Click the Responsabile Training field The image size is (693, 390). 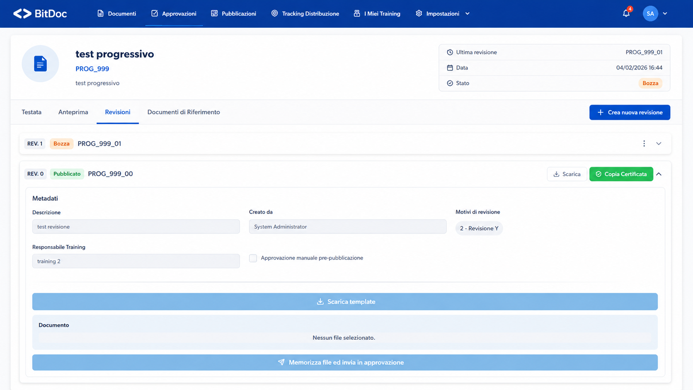pos(136,261)
